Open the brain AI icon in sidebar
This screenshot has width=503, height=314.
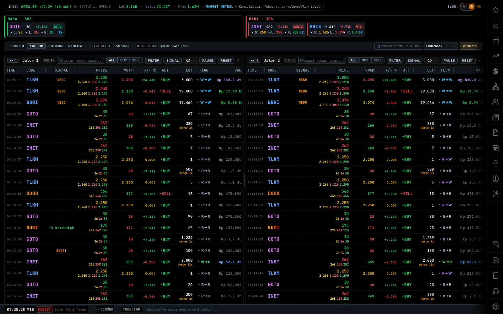[495, 179]
